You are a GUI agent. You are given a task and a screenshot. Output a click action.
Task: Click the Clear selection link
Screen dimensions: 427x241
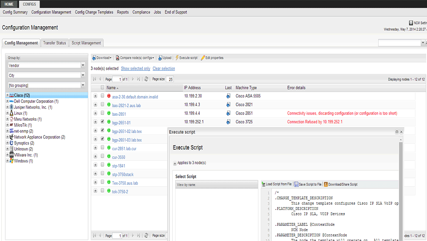click(x=164, y=69)
